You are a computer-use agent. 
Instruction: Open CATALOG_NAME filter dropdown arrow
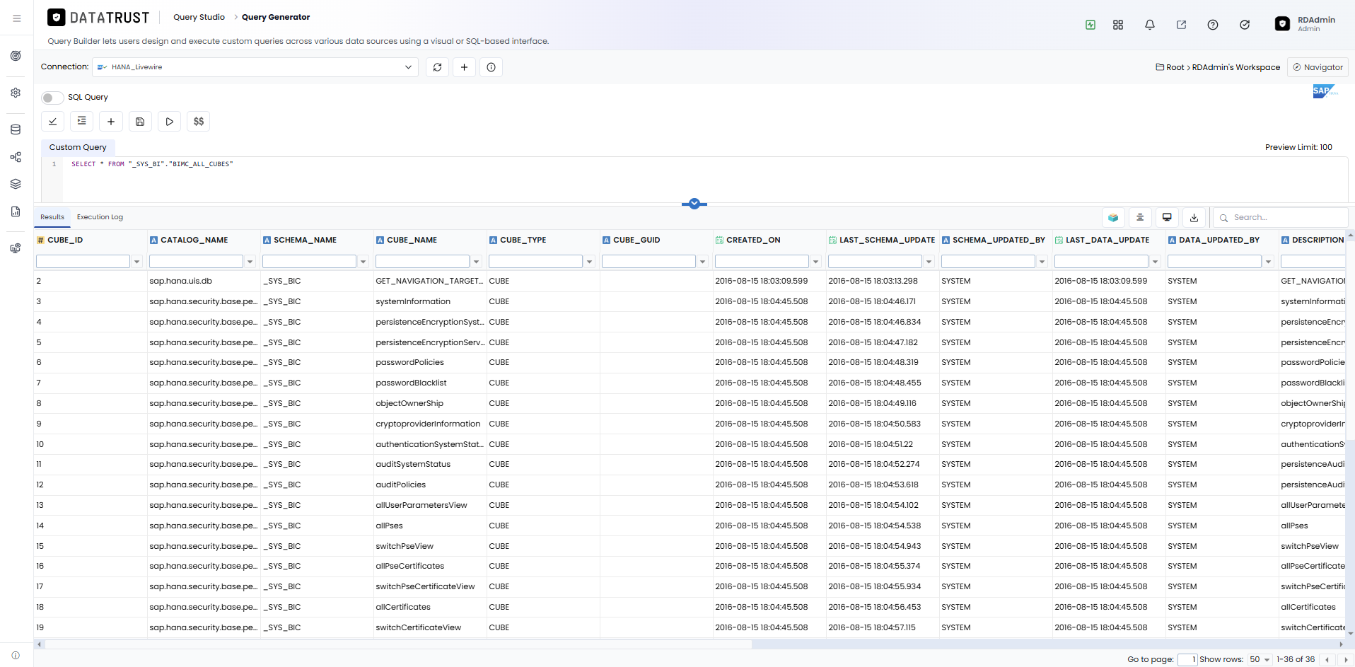250,262
